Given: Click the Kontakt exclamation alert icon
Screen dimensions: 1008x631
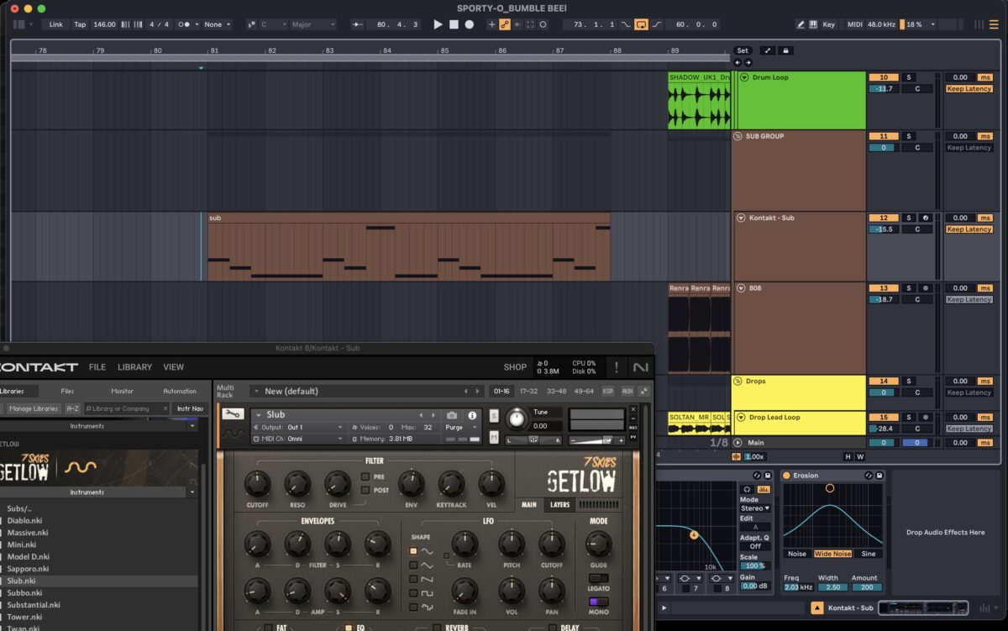Looking at the screenshot, I should pyautogui.click(x=617, y=367).
